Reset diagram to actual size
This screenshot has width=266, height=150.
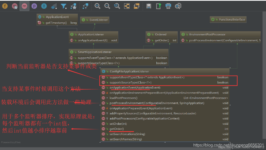pyautogui.click(x=117, y=6)
